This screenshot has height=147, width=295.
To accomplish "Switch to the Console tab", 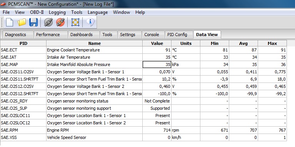I will [153, 35].
